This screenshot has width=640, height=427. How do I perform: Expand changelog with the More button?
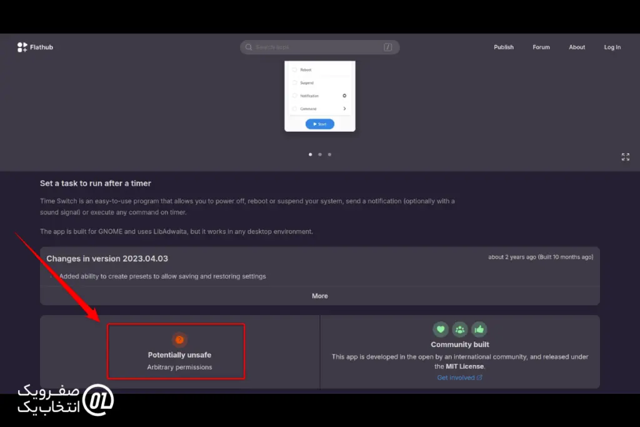[x=320, y=296]
